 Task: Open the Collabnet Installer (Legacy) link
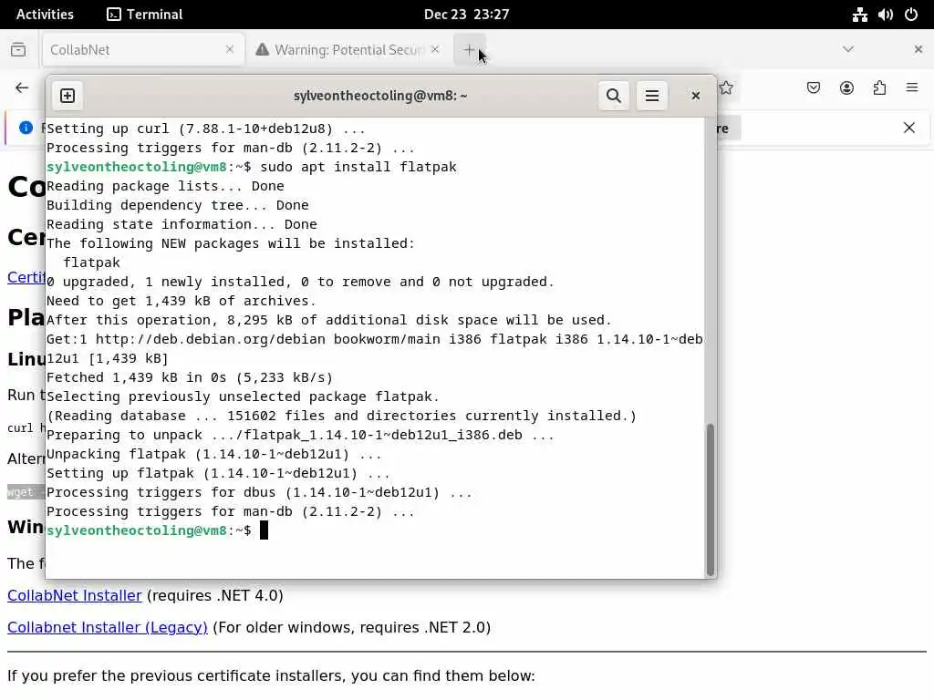pos(108,627)
